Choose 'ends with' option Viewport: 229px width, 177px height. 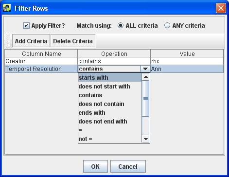(x=110, y=113)
